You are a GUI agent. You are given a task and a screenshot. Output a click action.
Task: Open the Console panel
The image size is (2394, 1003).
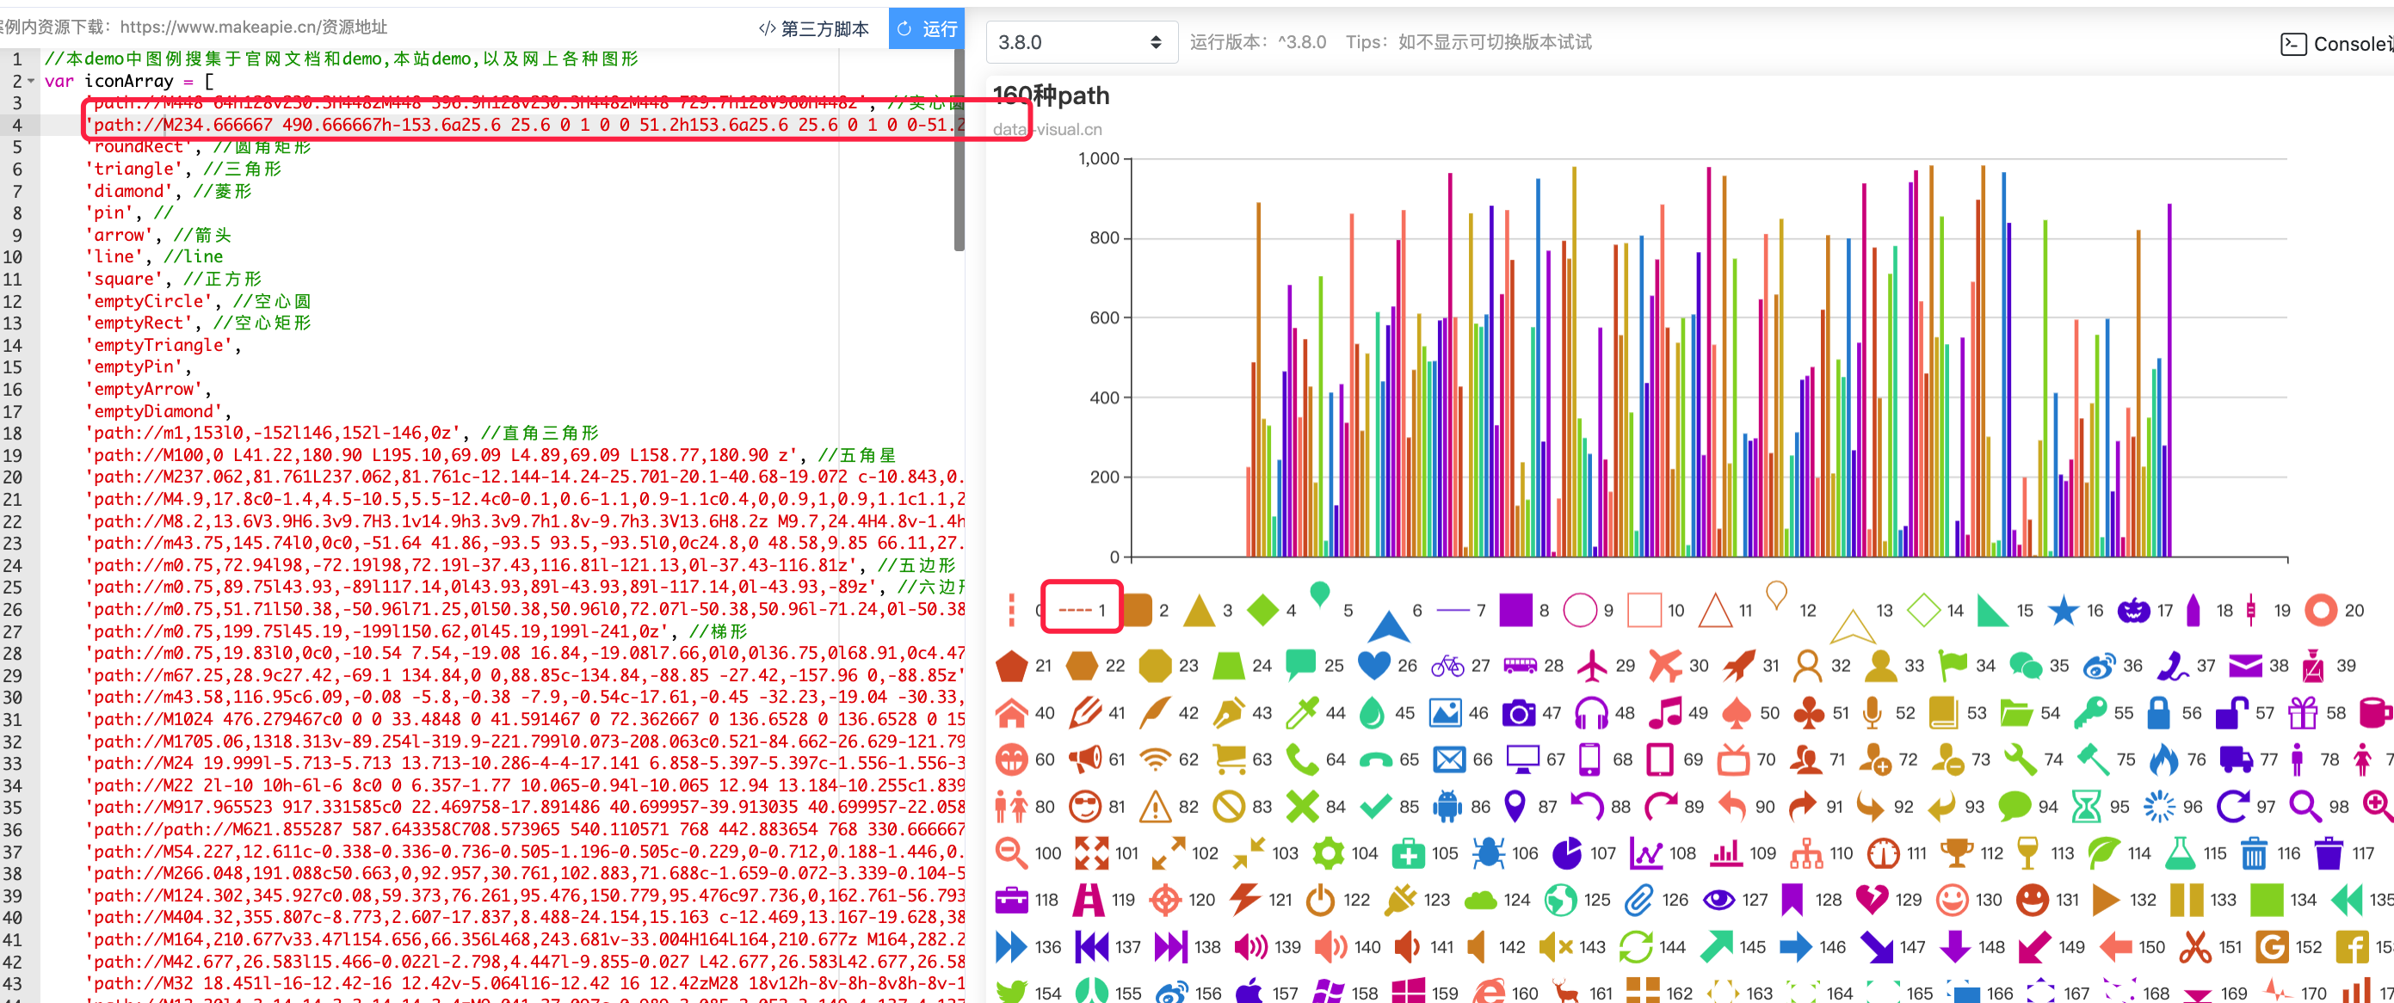pos(2335,44)
